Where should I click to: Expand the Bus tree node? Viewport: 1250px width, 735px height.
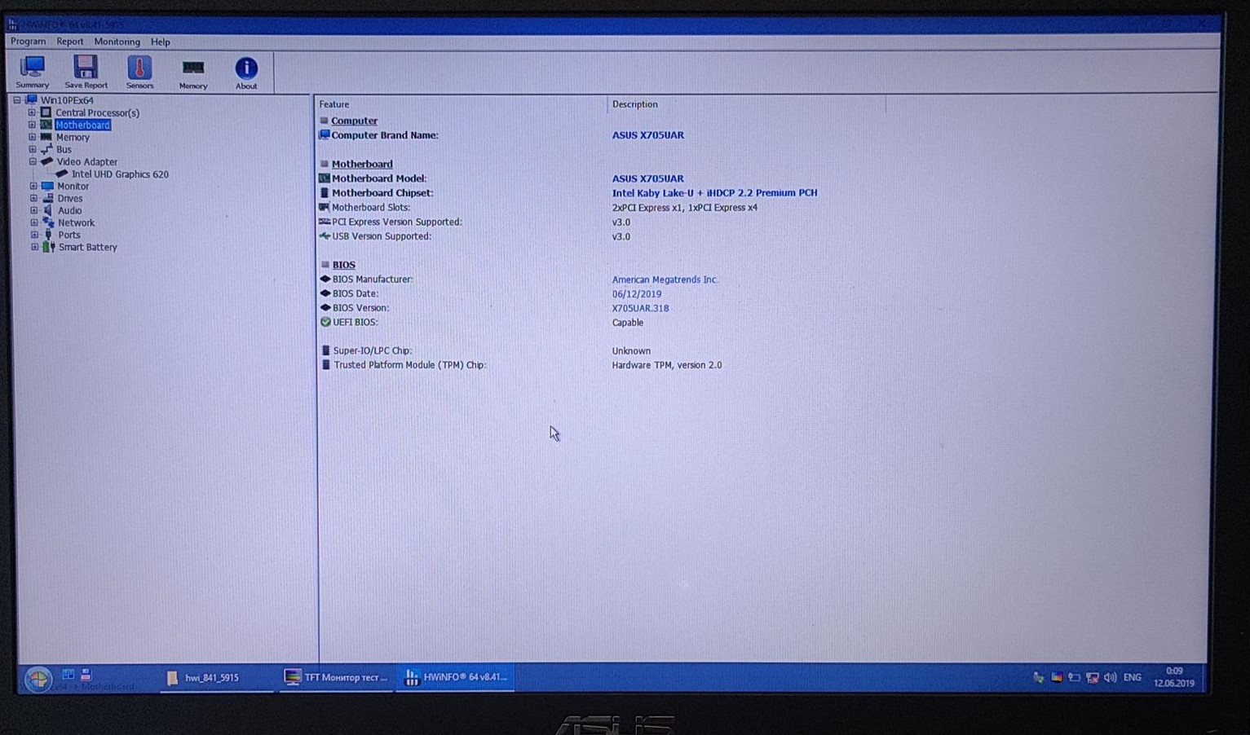click(x=33, y=149)
